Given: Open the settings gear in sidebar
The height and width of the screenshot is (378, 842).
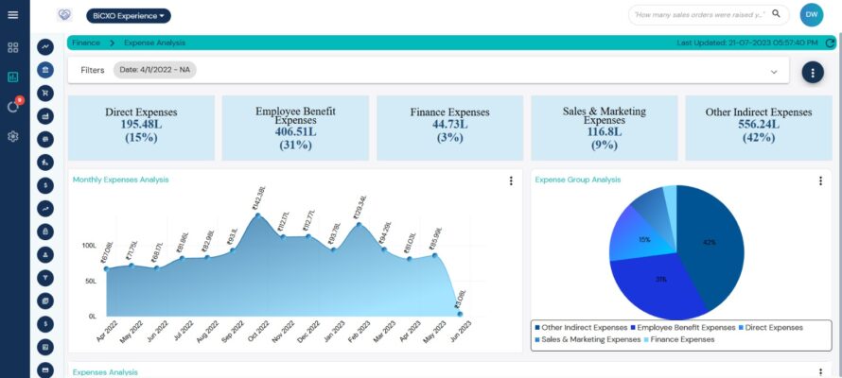Looking at the screenshot, I should click(x=12, y=136).
